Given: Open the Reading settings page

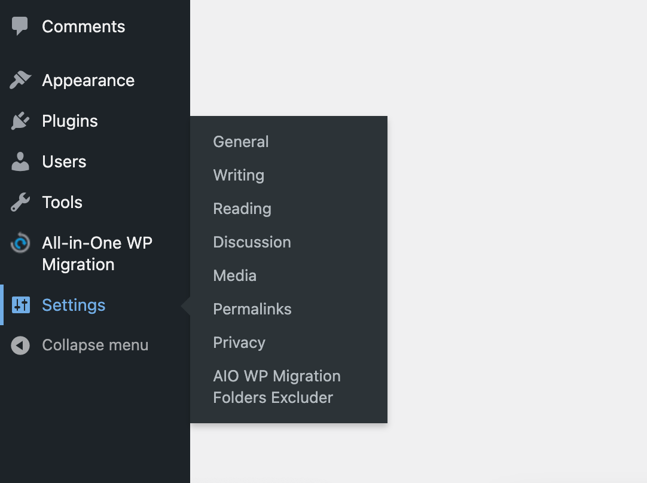Looking at the screenshot, I should 242,209.
